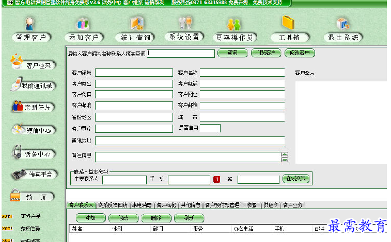Image resolution: width=391 pixels, height=242 pixels.
Task: Click the 客户邮箱 input field
Action: click(242, 106)
